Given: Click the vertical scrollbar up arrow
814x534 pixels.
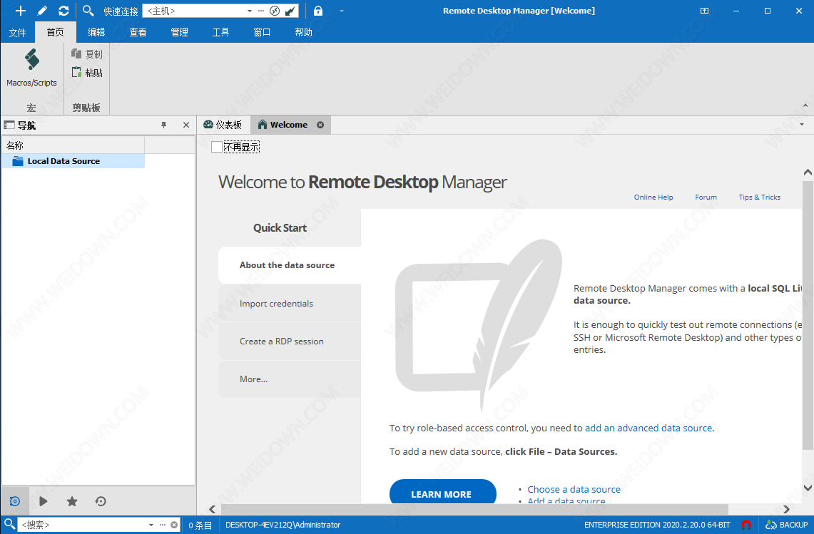Looking at the screenshot, I should (x=808, y=172).
